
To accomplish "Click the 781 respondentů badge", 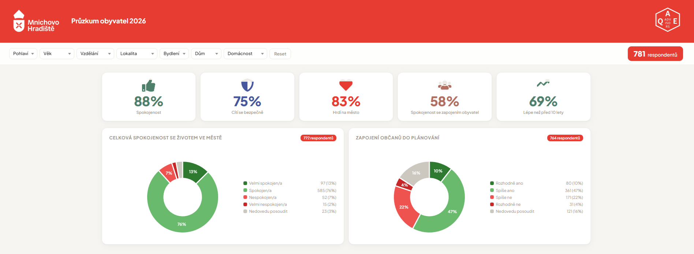I will 655,54.
